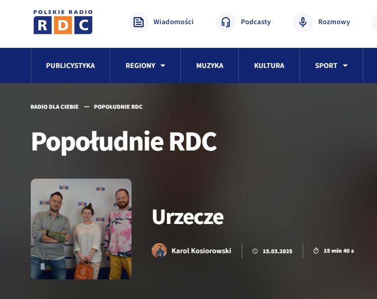
Task: Click the Urzecze episode title
Action: tap(188, 217)
